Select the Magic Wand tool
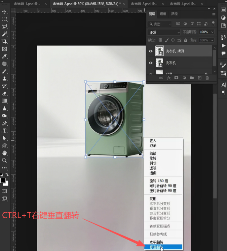This screenshot has height=251, width=227. coord(4,34)
